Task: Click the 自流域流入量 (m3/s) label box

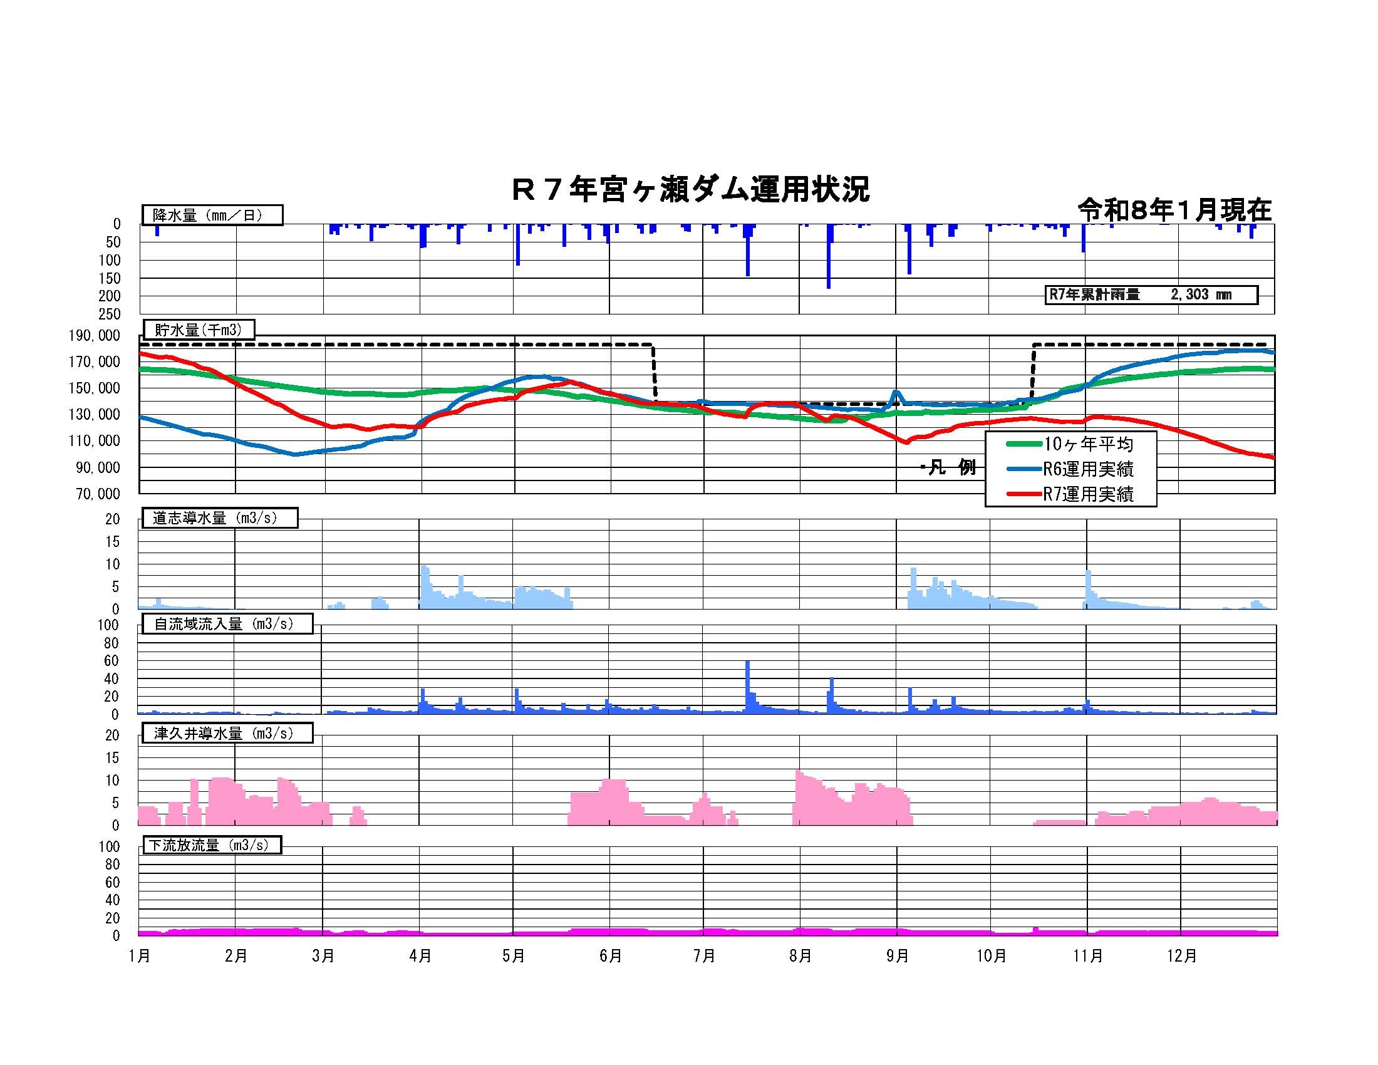Action: (x=227, y=624)
